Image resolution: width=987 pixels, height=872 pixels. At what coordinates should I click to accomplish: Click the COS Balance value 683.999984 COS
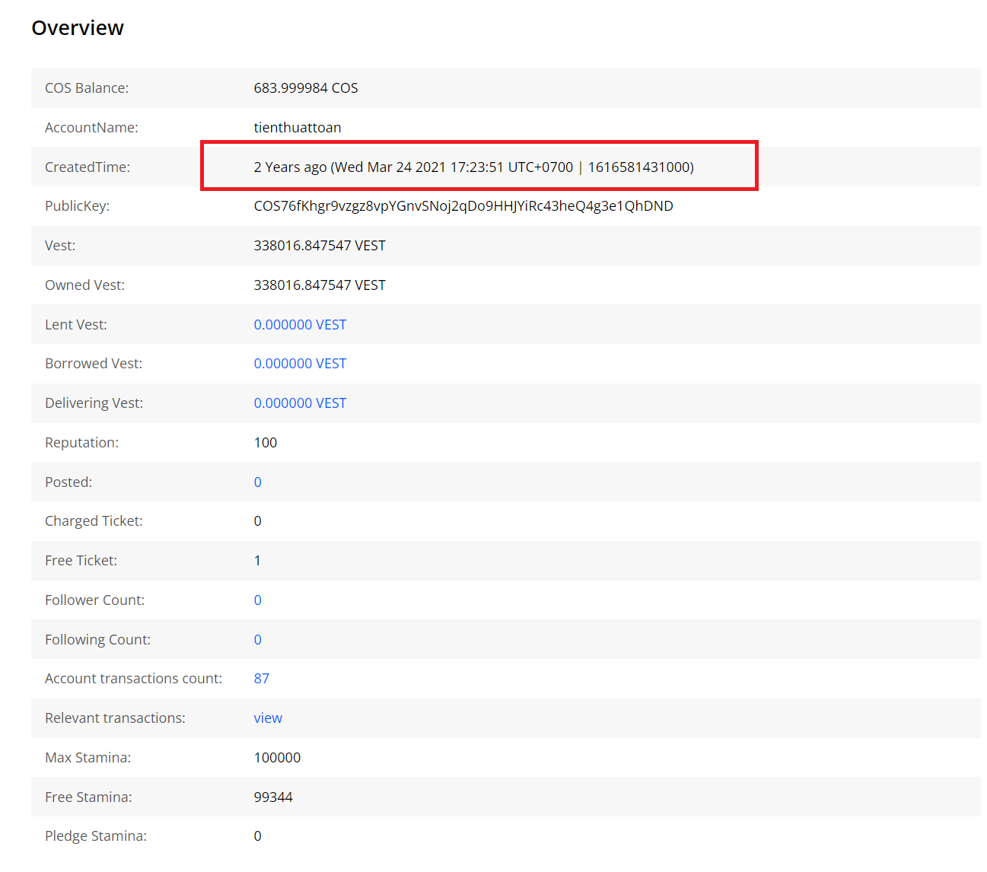(x=306, y=88)
